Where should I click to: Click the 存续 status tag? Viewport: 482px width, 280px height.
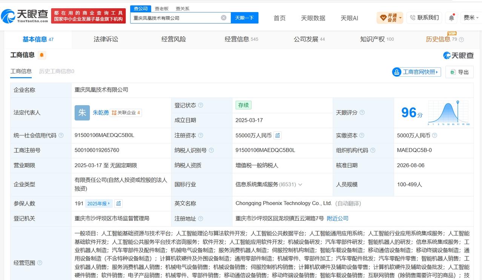click(243, 105)
